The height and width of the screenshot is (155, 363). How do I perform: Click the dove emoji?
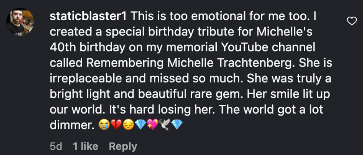pos(166,126)
